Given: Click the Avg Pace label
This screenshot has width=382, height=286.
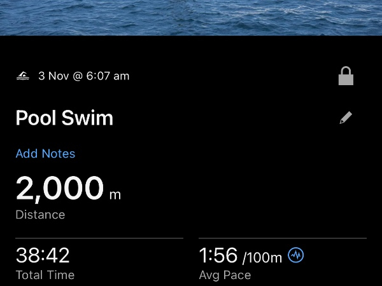Looking at the screenshot, I should coord(225,275).
